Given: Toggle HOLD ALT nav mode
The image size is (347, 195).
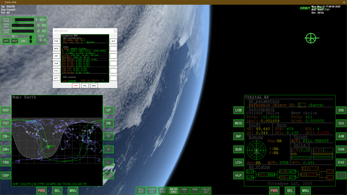Looking at the screenshot, I should (x=206, y=191).
